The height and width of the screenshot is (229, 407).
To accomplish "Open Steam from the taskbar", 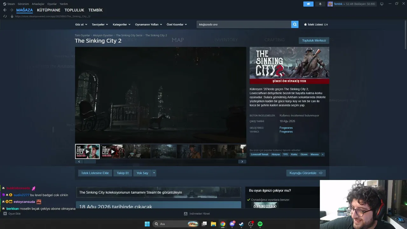I will (x=241, y=224).
